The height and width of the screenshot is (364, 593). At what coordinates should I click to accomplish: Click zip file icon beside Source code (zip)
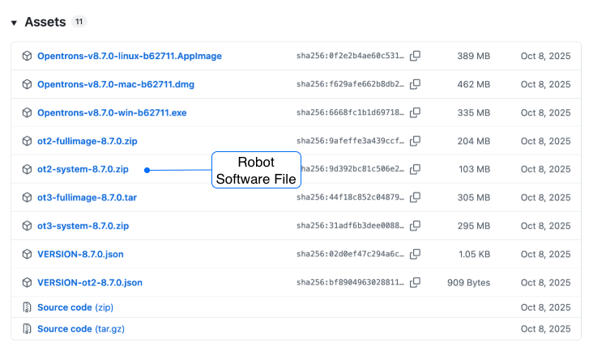click(27, 307)
